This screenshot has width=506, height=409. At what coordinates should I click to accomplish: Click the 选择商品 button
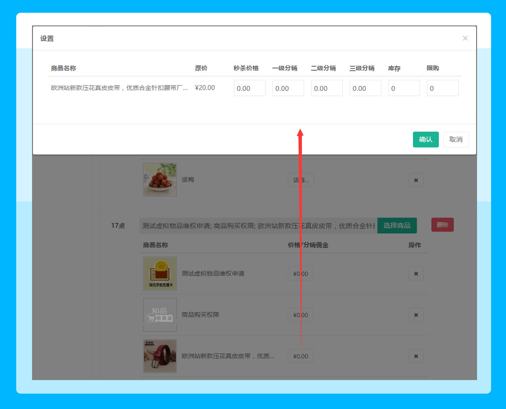[397, 226]
